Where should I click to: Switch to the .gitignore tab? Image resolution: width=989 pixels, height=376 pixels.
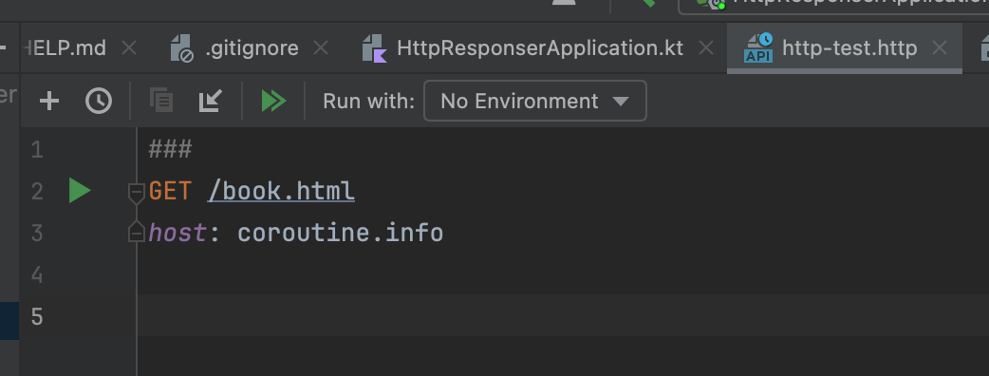(x=252, y=47)
